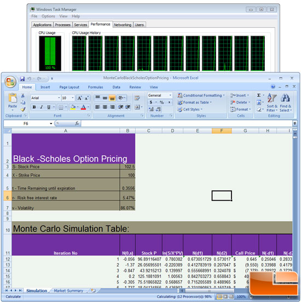Cut the selection with the scissors icon

pos(23,96)
